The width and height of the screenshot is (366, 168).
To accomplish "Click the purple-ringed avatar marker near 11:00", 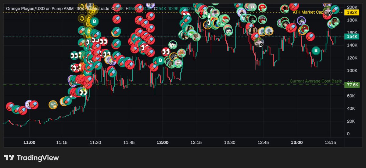I will (x=29, y=104).
